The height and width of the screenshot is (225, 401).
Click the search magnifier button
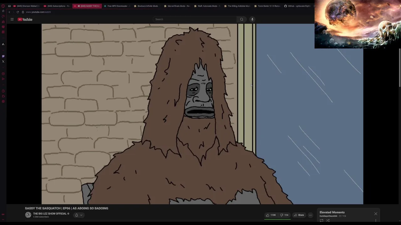[242, 19]
